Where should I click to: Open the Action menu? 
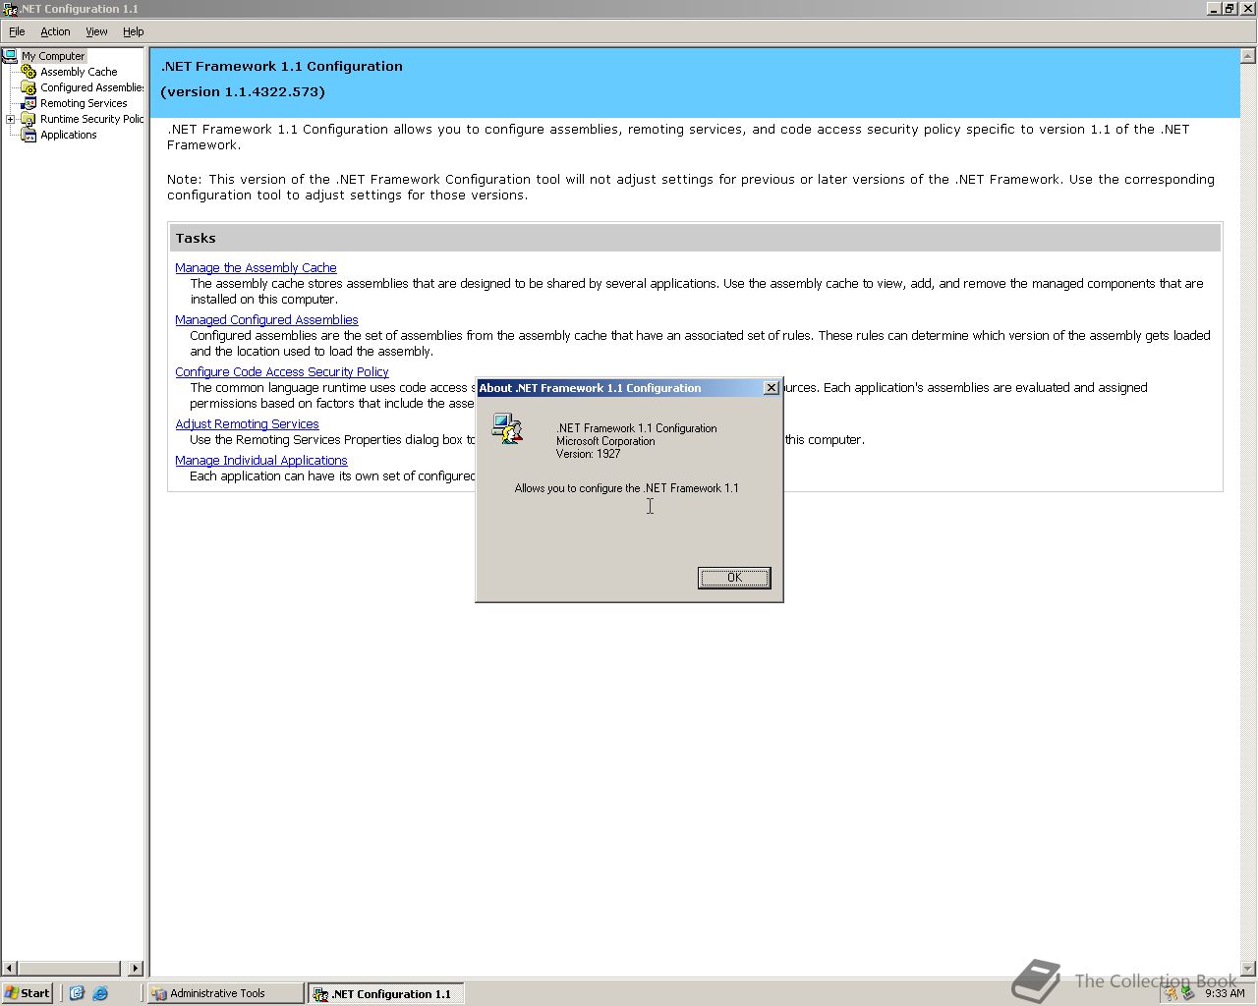pos(55,31)
